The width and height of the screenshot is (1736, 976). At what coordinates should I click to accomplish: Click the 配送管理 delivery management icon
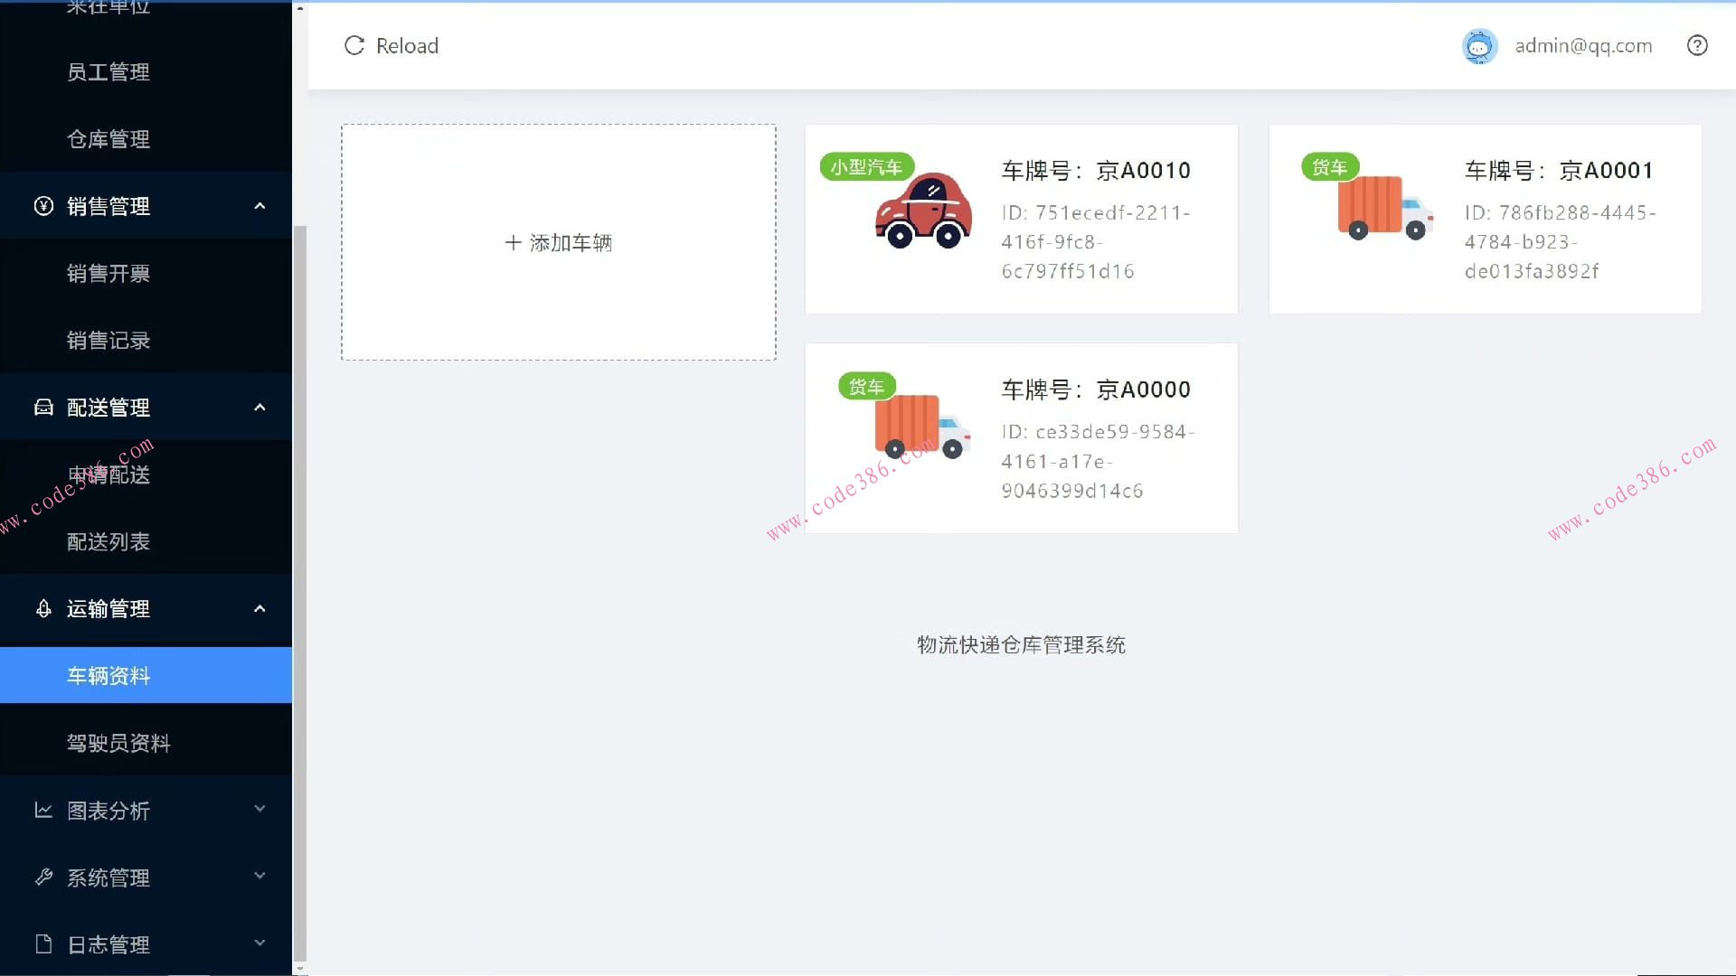point(42,407)
